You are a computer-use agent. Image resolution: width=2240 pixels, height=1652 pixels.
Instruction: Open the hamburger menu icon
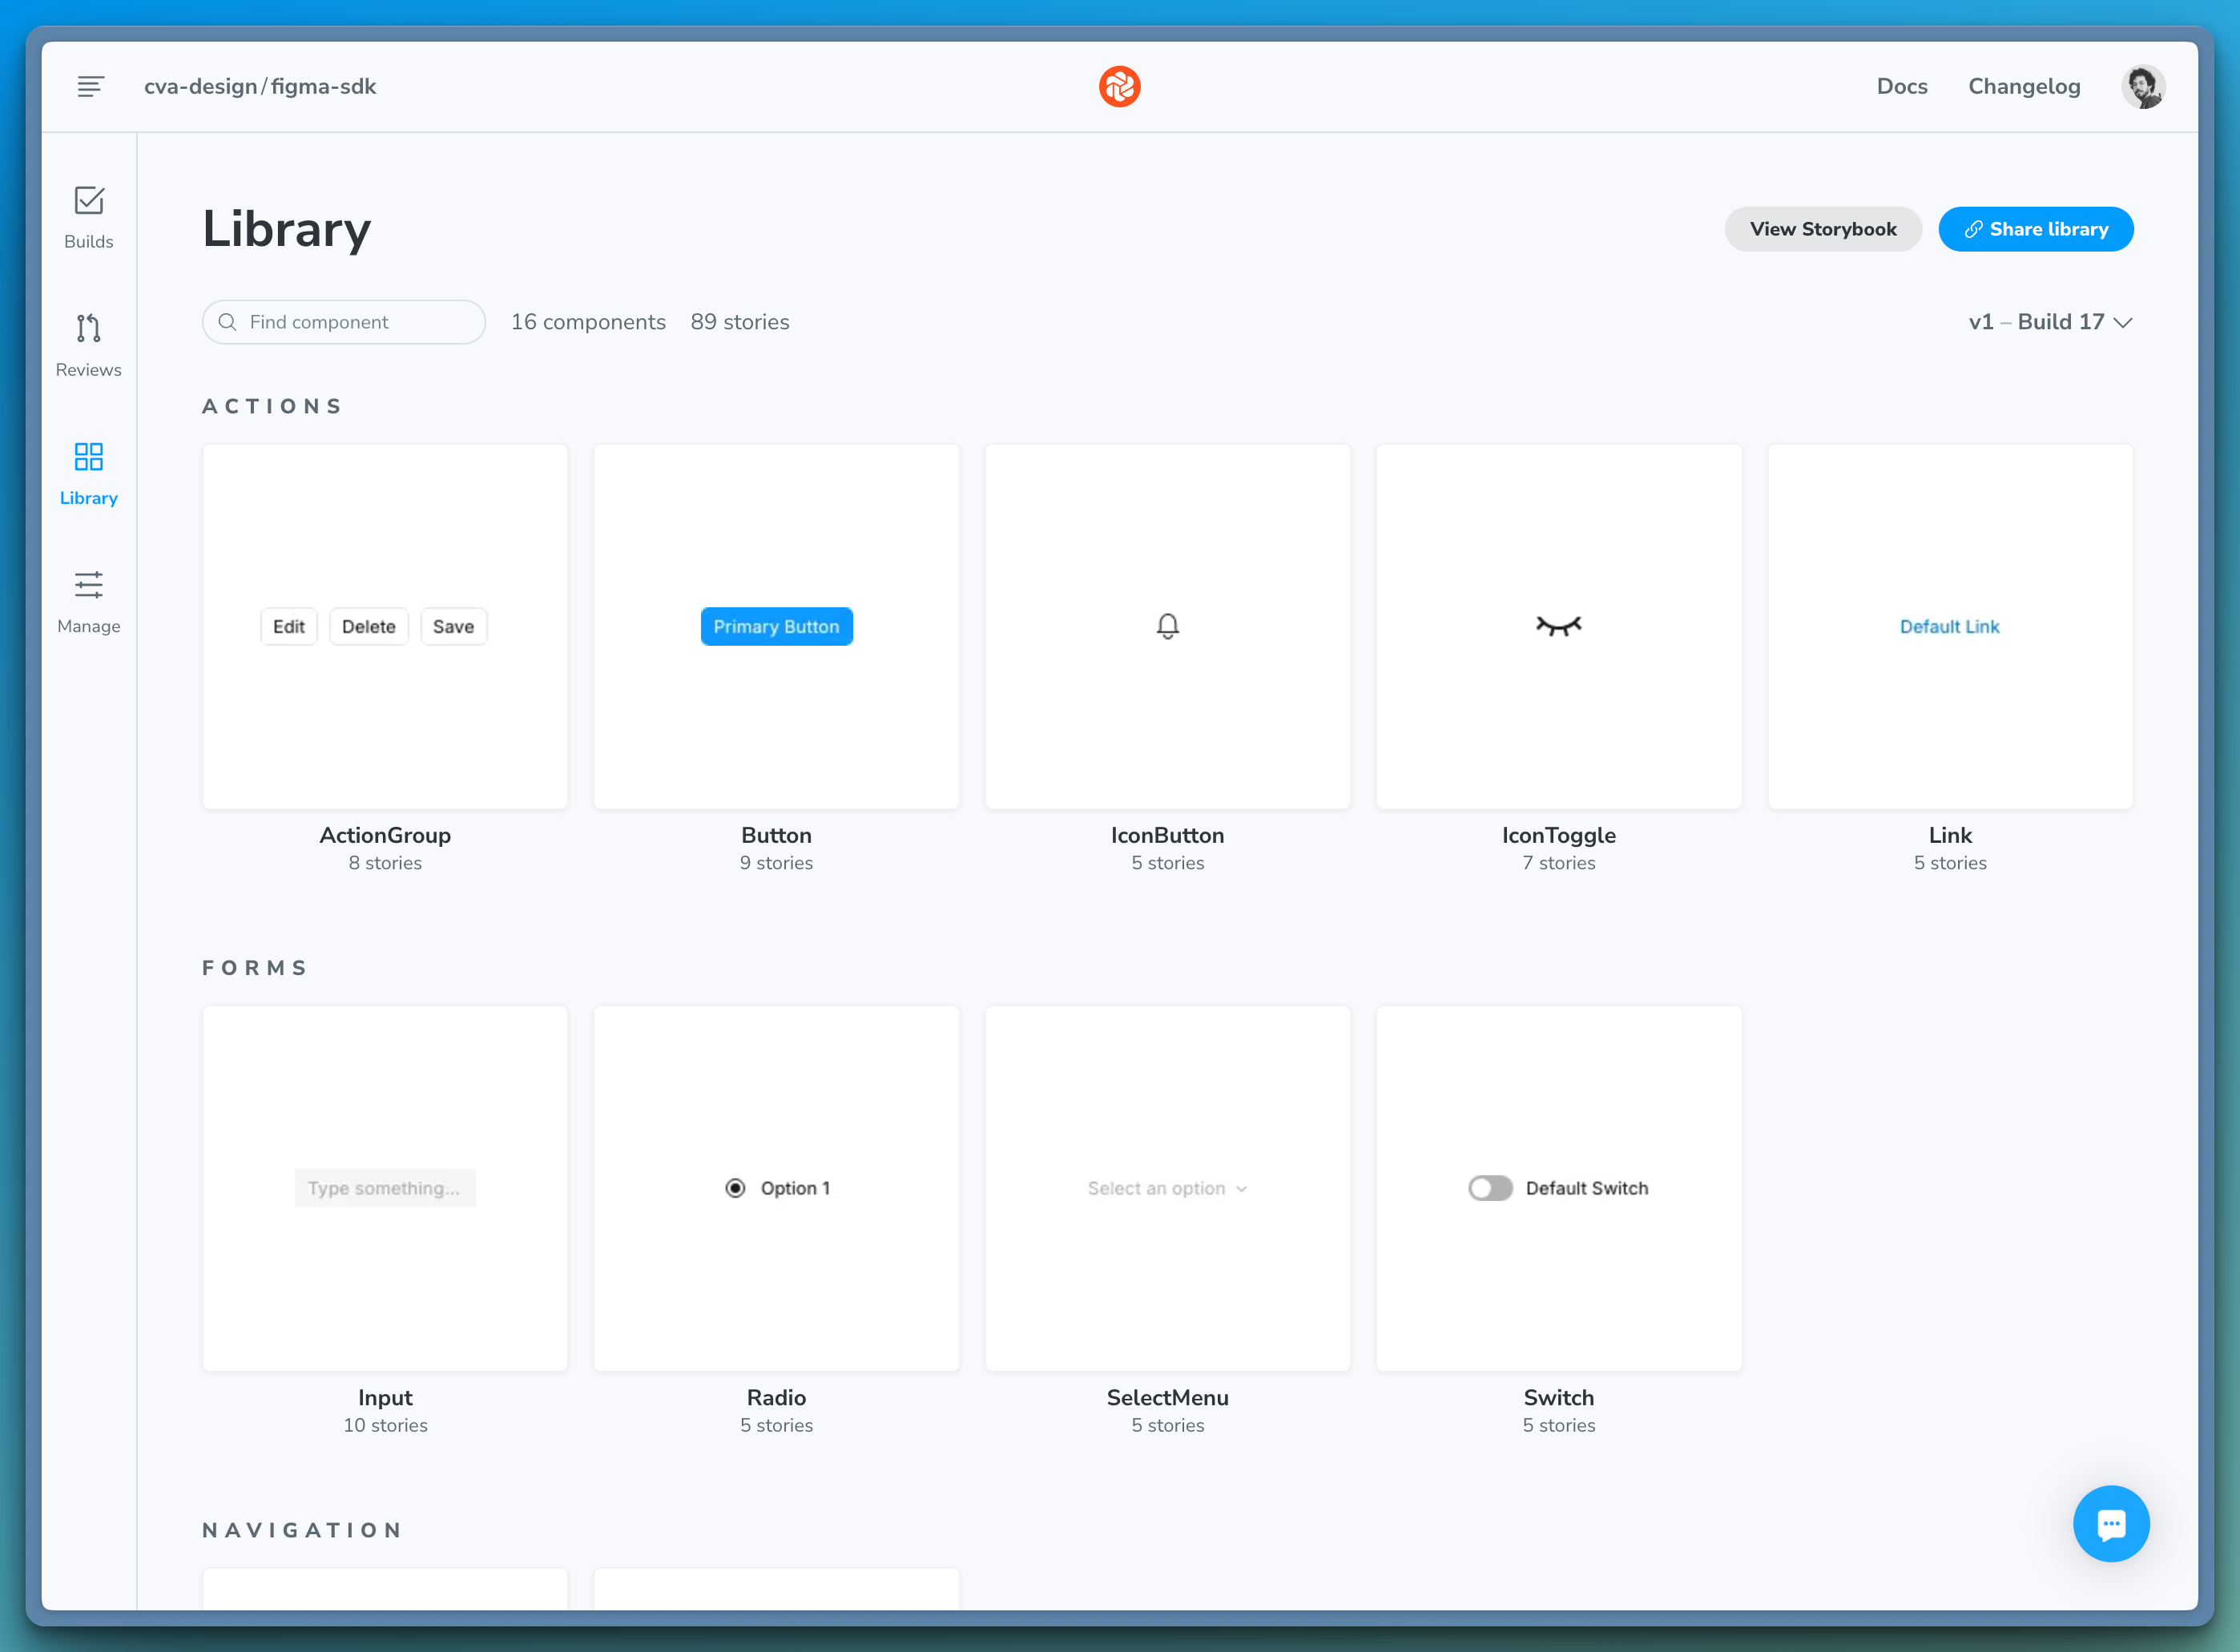[x=90, y=87]
